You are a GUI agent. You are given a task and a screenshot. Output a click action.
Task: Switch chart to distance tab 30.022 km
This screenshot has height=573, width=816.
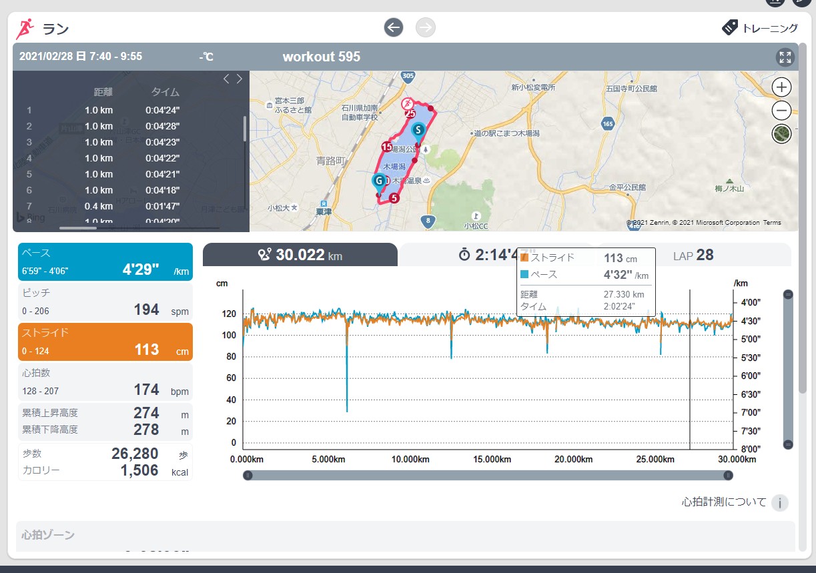pos(300,255)
